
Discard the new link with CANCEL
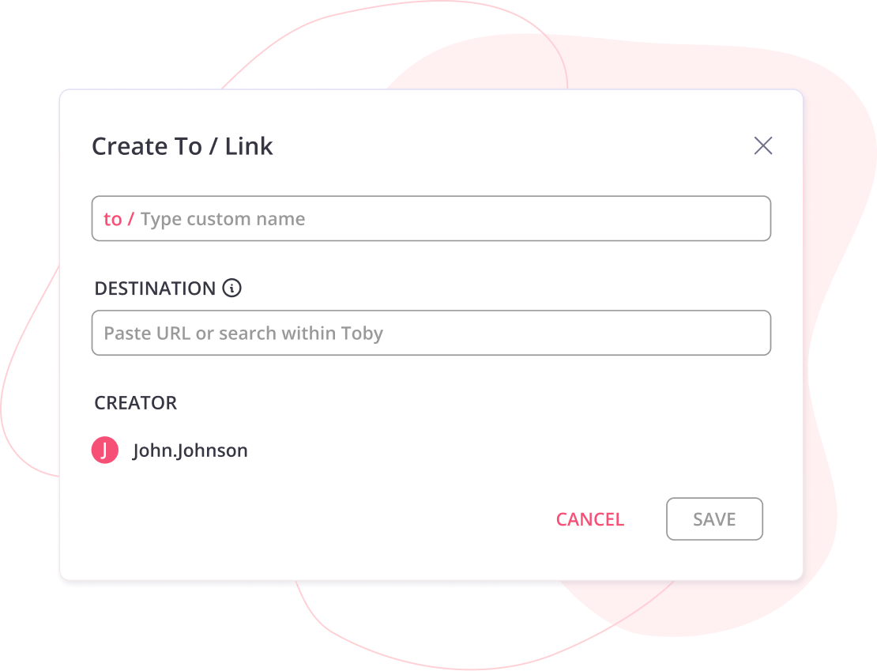(589, 519)
